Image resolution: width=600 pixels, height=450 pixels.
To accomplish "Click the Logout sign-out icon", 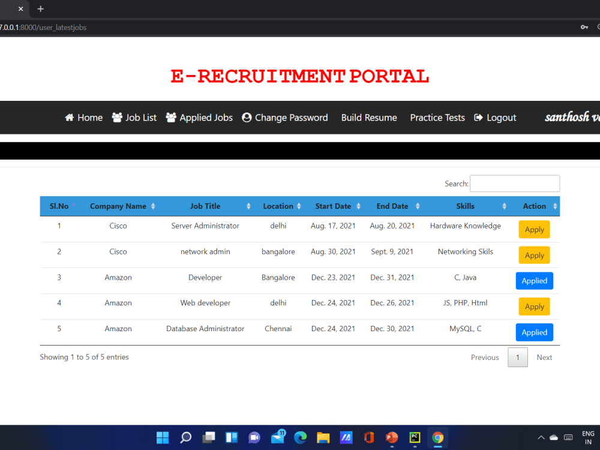I will pos(478,118).
